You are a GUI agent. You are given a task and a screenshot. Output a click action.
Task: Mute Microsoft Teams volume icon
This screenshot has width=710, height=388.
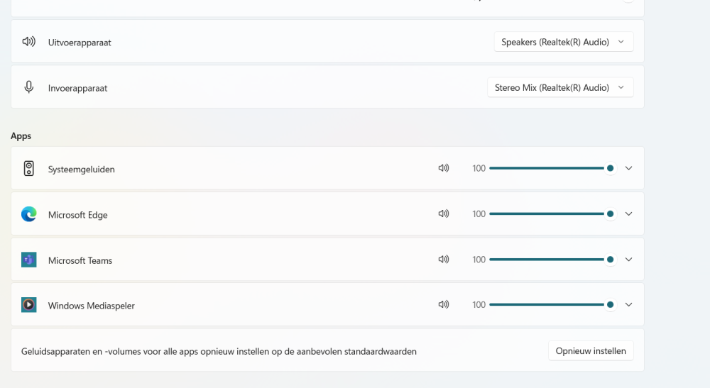coord(444,260)
